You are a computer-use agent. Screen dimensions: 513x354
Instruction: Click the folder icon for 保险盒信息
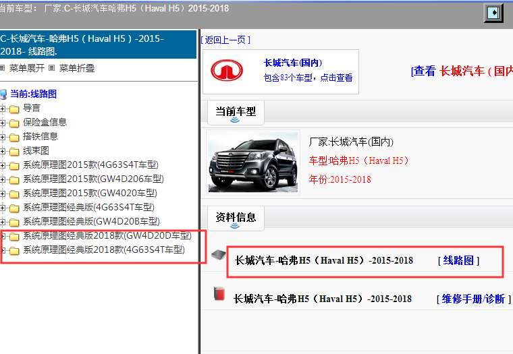point(14,123)
